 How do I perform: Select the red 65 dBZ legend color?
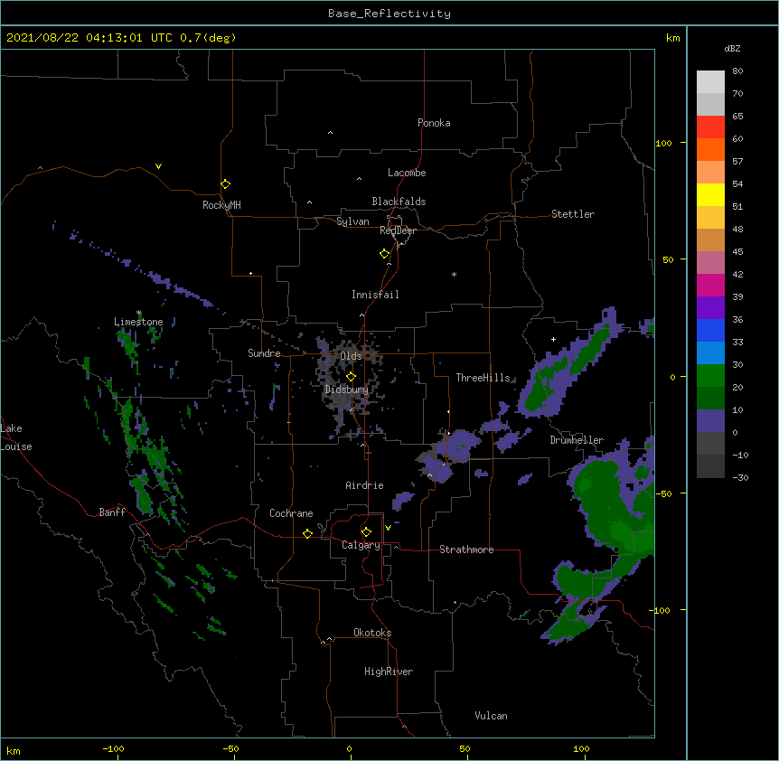710,127
